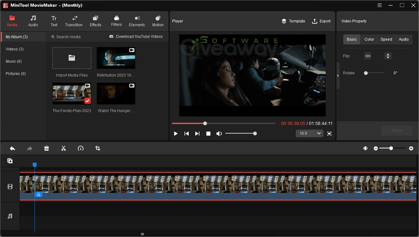This screenshot has height=237, width=419.
Task: Open the Media tab
Action: (12, 21)
